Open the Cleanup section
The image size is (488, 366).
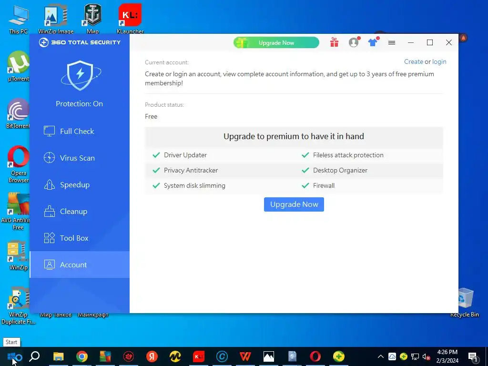[x=80, y=212]
